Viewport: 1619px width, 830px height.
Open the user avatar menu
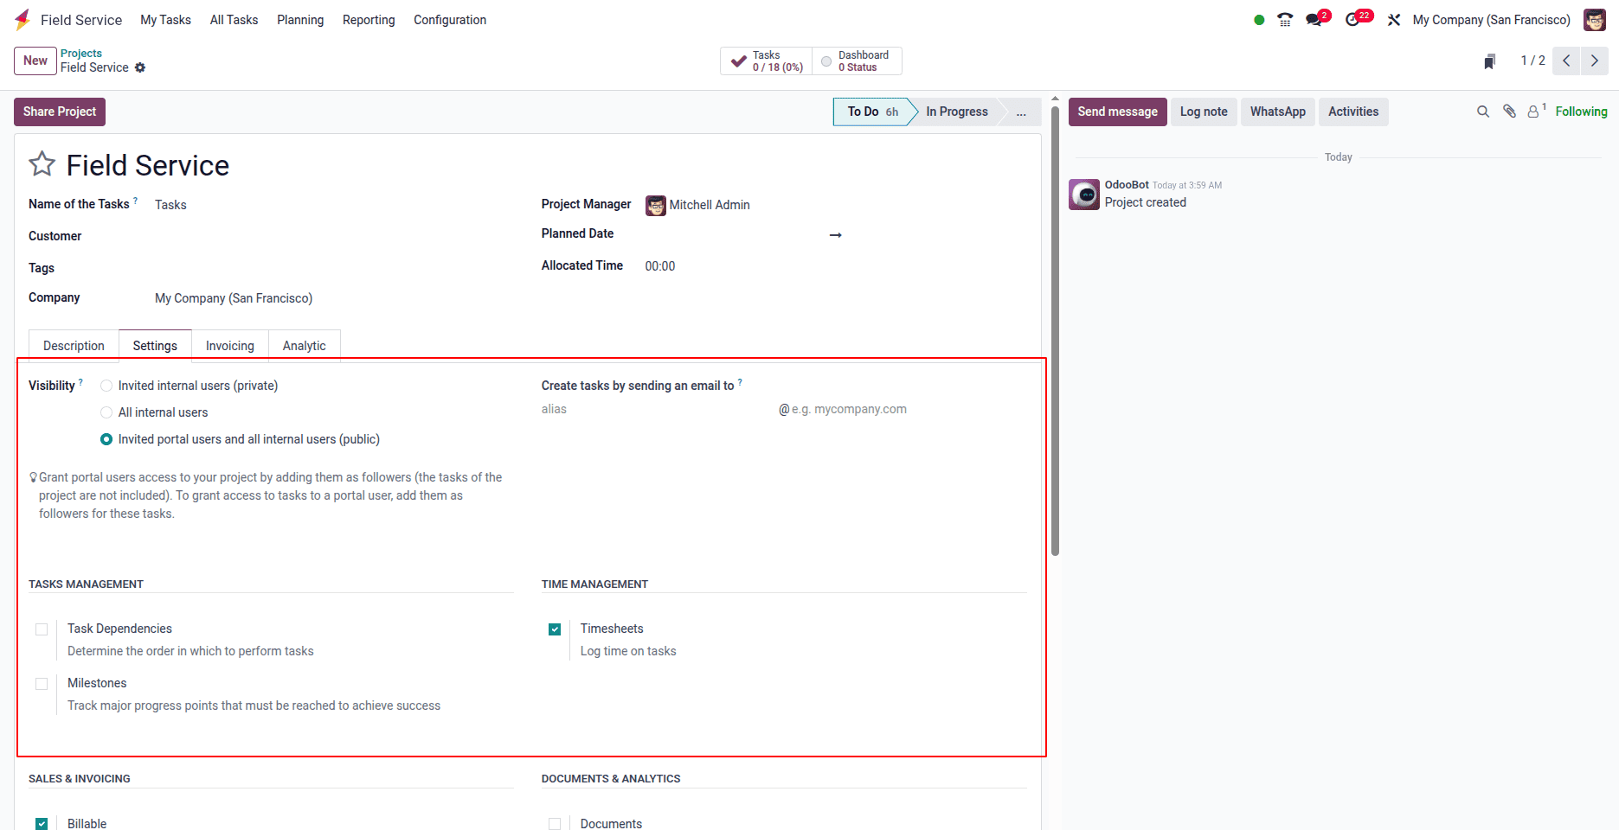point(1595,20)
